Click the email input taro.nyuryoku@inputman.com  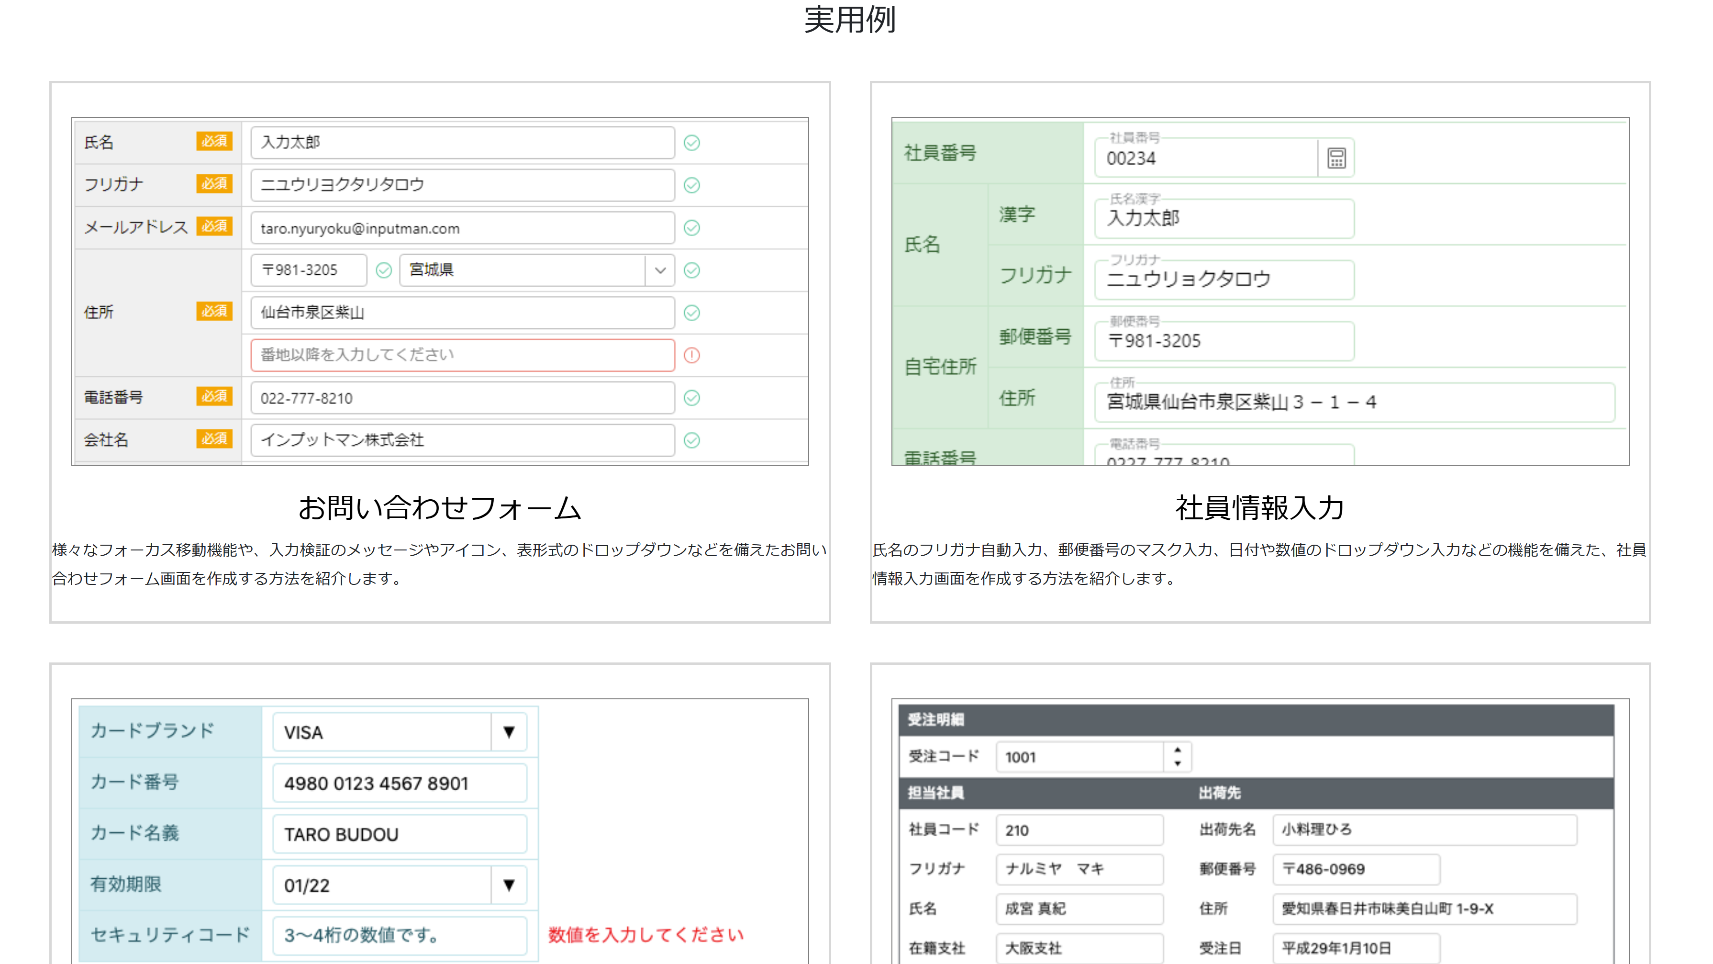coord(463,227)
